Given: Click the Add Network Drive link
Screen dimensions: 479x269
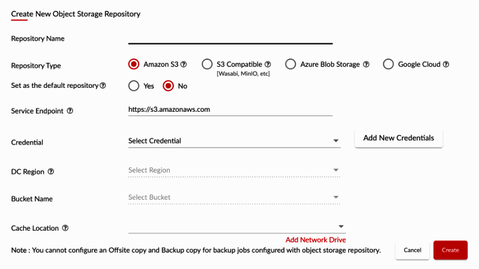Looking at the screenshot, I should [316, 240].
